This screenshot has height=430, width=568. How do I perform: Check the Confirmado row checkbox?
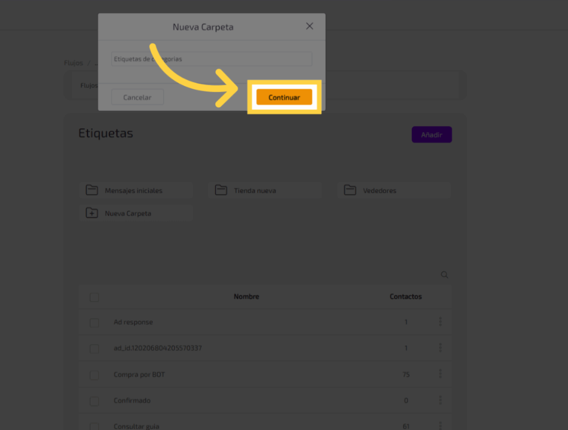coord(94,401)
